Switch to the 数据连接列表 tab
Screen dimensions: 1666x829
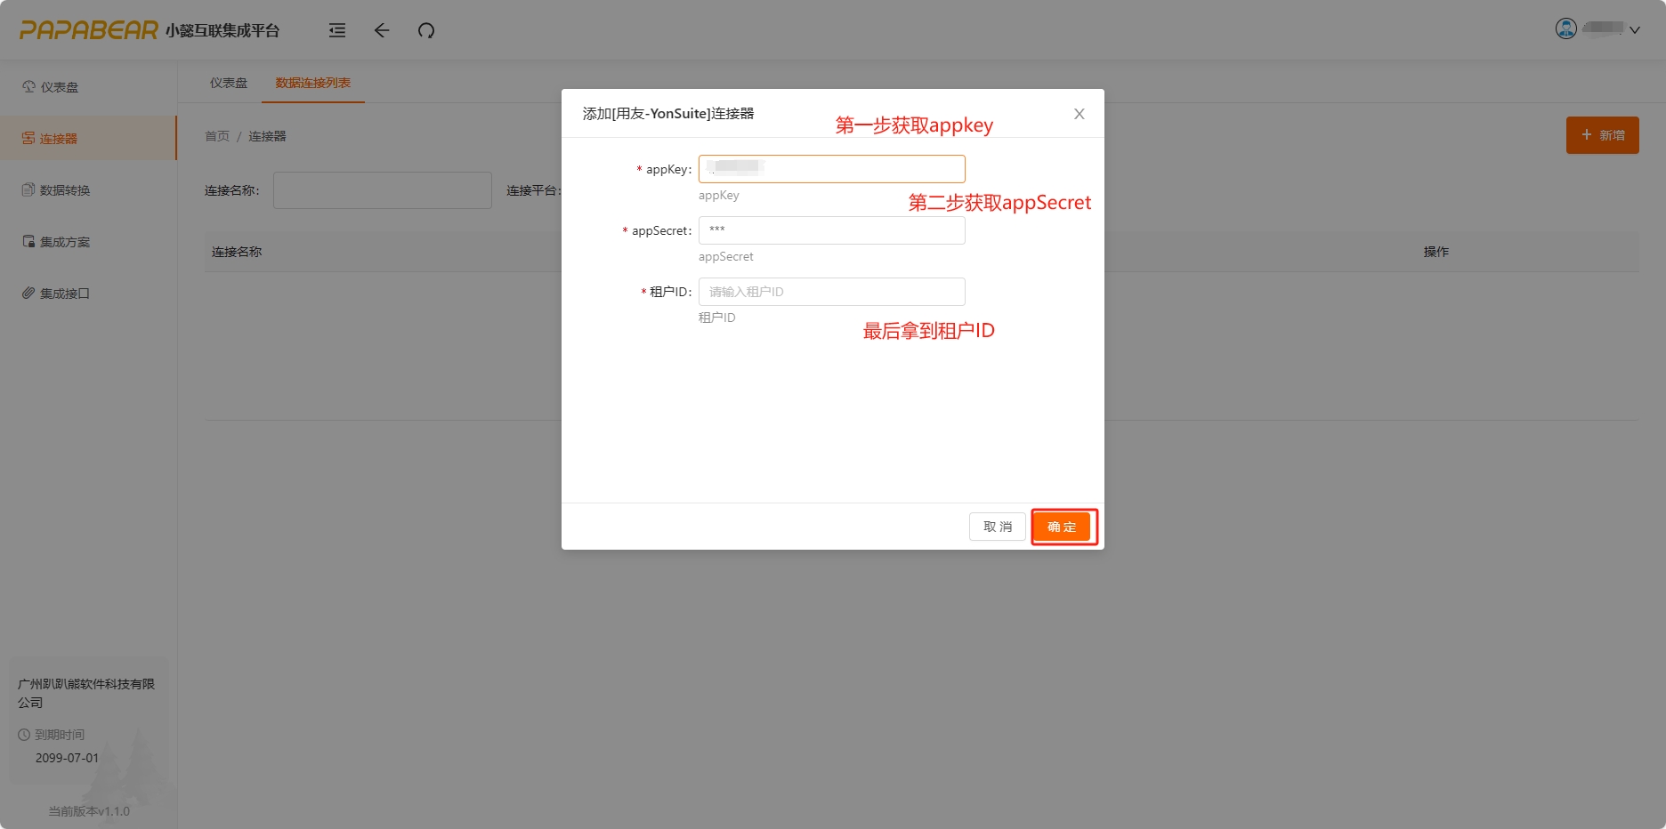[x=312, y=83]
